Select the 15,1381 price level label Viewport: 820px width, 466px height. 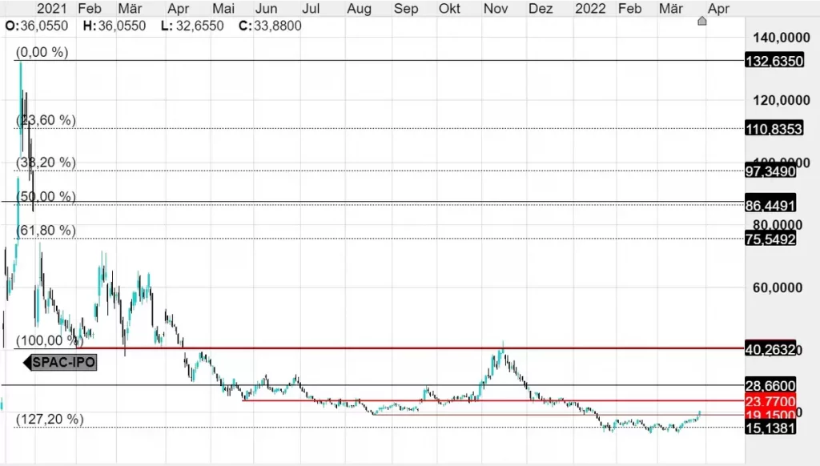pos(770,428)
